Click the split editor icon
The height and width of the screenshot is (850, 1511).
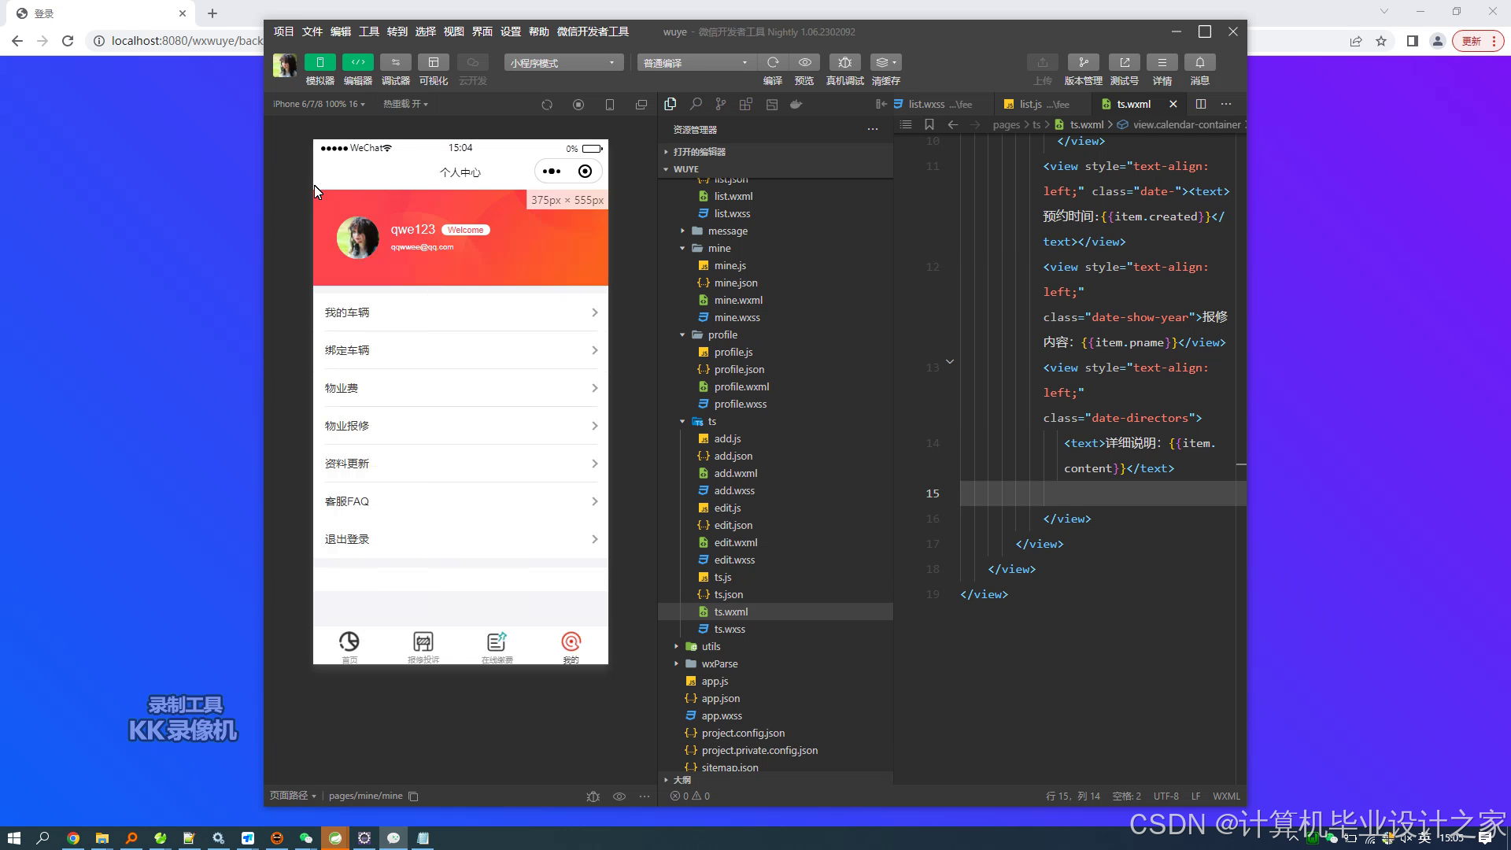pos(1201,104)
